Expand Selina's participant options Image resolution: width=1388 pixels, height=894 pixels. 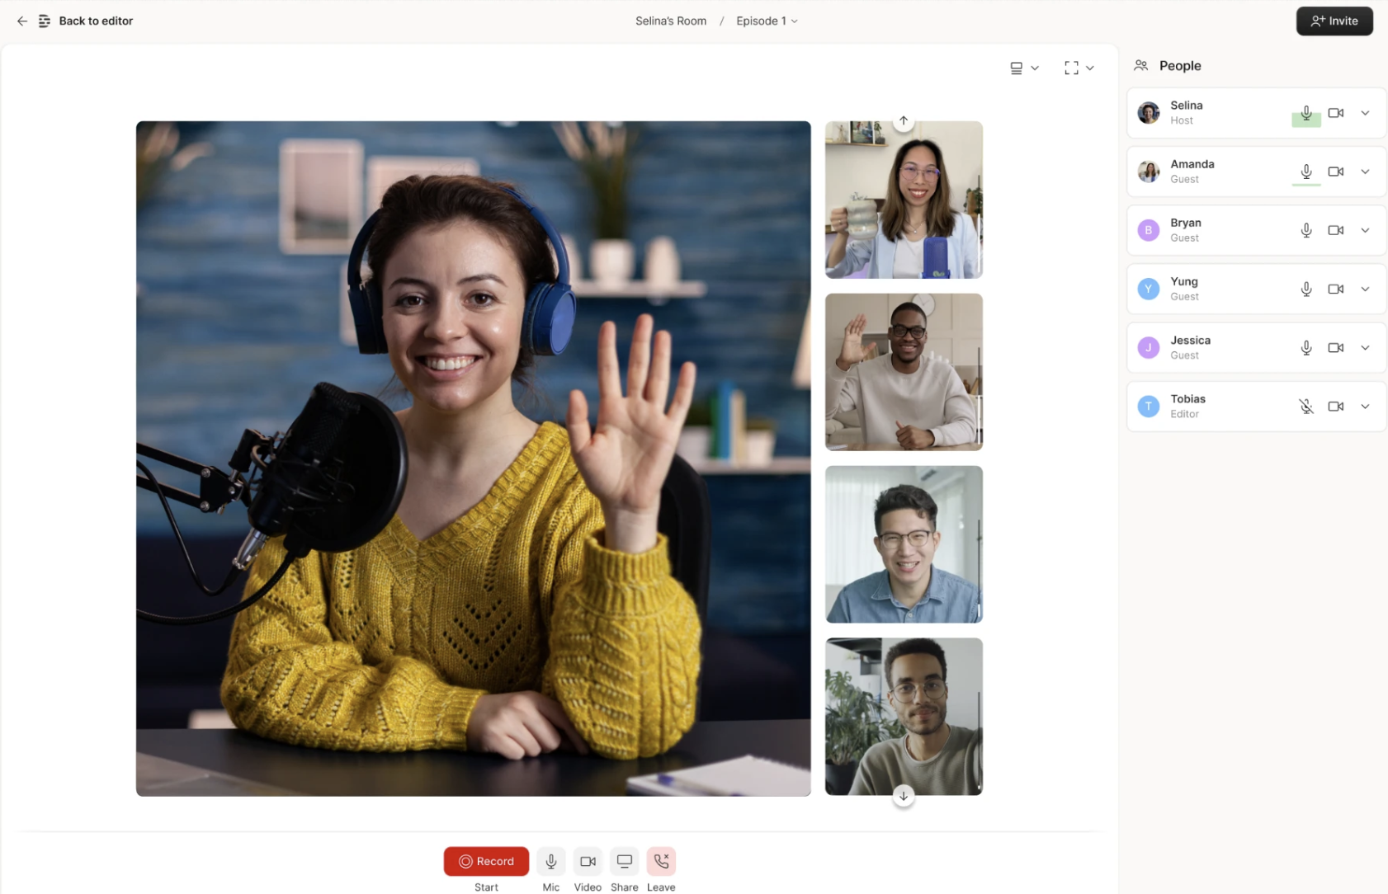pos(1365,113)
